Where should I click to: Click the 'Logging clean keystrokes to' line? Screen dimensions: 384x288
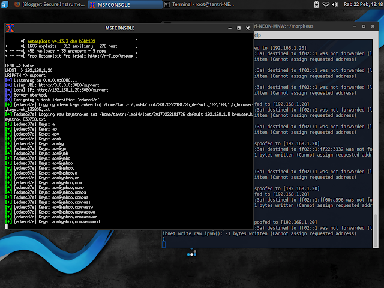point(129,107)
